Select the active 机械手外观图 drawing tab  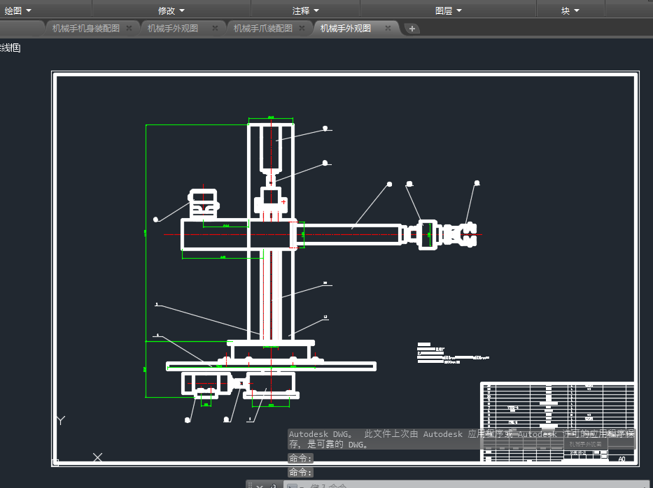346,28
